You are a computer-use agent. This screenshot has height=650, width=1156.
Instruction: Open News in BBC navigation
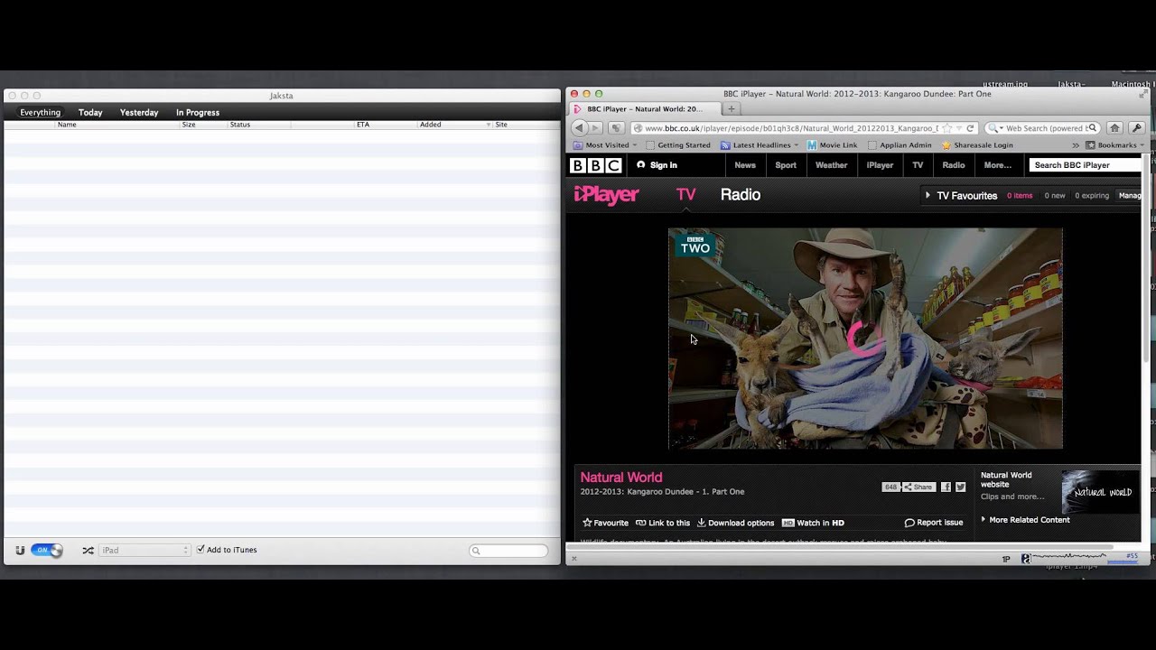(x=745, y=165)
